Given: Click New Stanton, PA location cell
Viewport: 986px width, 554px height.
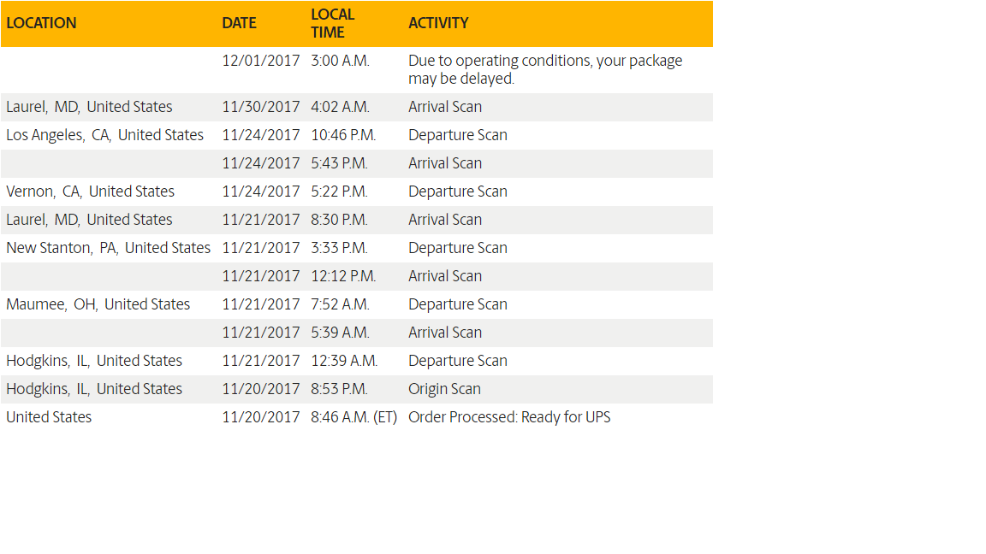Looking at the screenshot, I should click(108, 248).
